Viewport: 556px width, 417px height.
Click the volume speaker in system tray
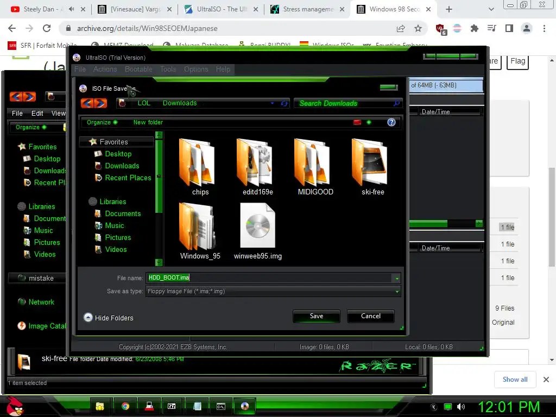[x=460, y=407]
